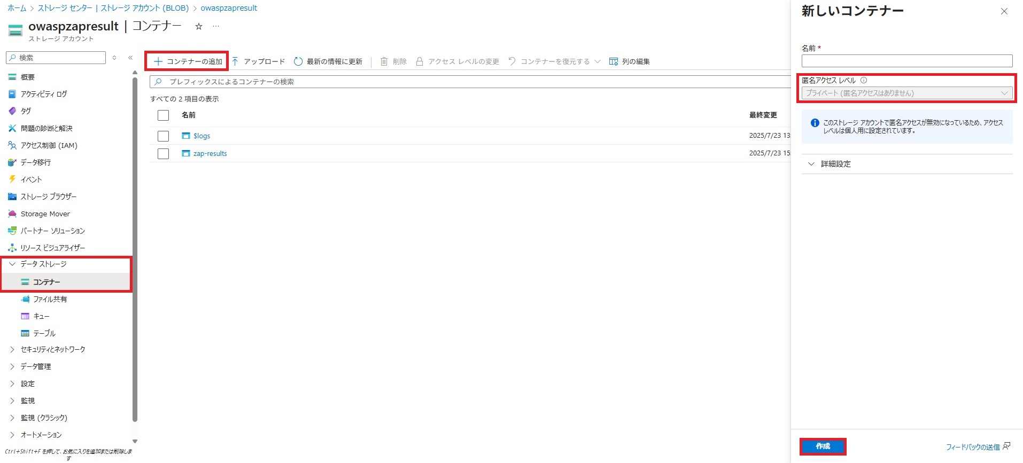Select ファイル共有 in the sidebar menu
The height and width of the screenshot is (463, 1023).
[50, 299]
